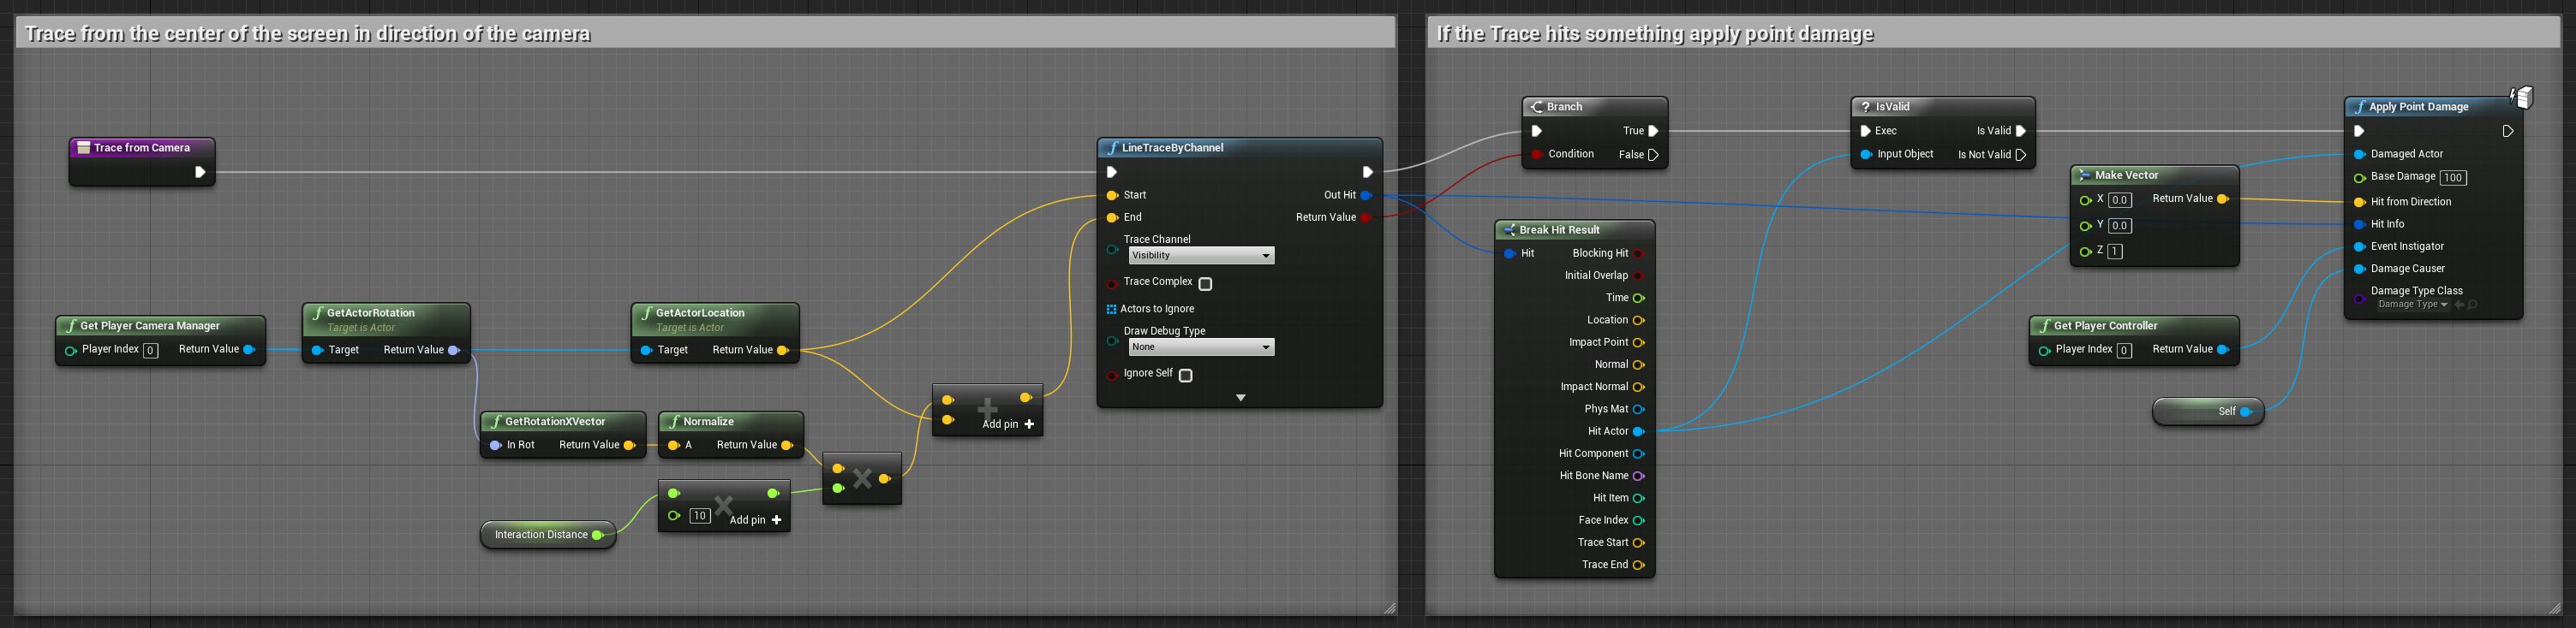Toggle the Ignore Self checkbox
The image size is (2576, 628).
(1185, 376)
